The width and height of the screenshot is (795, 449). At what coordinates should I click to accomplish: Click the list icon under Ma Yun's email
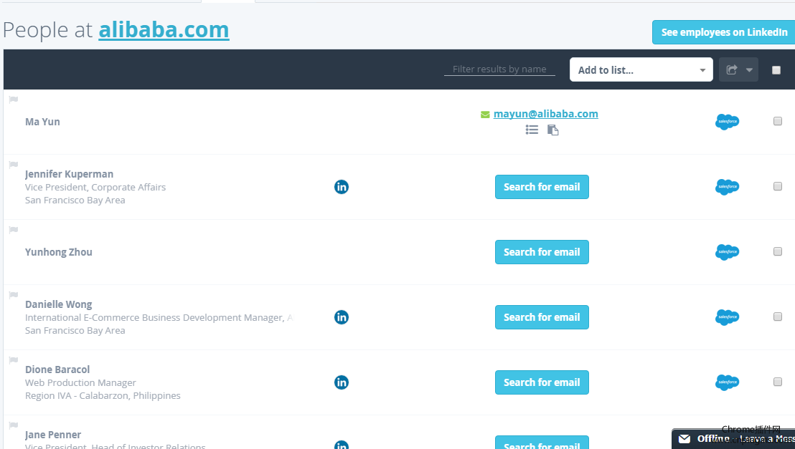[532, 130]
